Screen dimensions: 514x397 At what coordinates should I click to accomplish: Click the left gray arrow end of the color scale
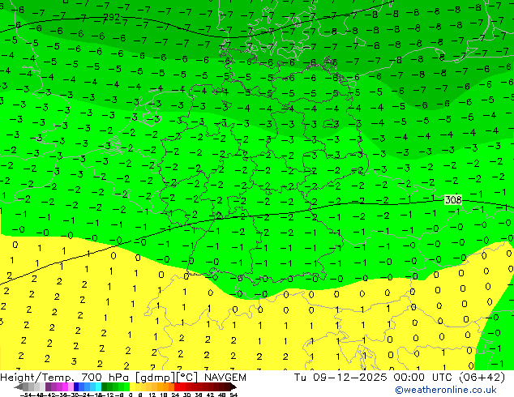(19, 386)
